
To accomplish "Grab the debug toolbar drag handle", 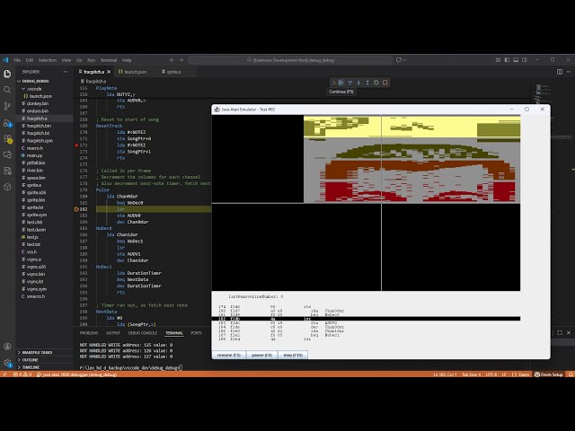I will click(333, 83).
